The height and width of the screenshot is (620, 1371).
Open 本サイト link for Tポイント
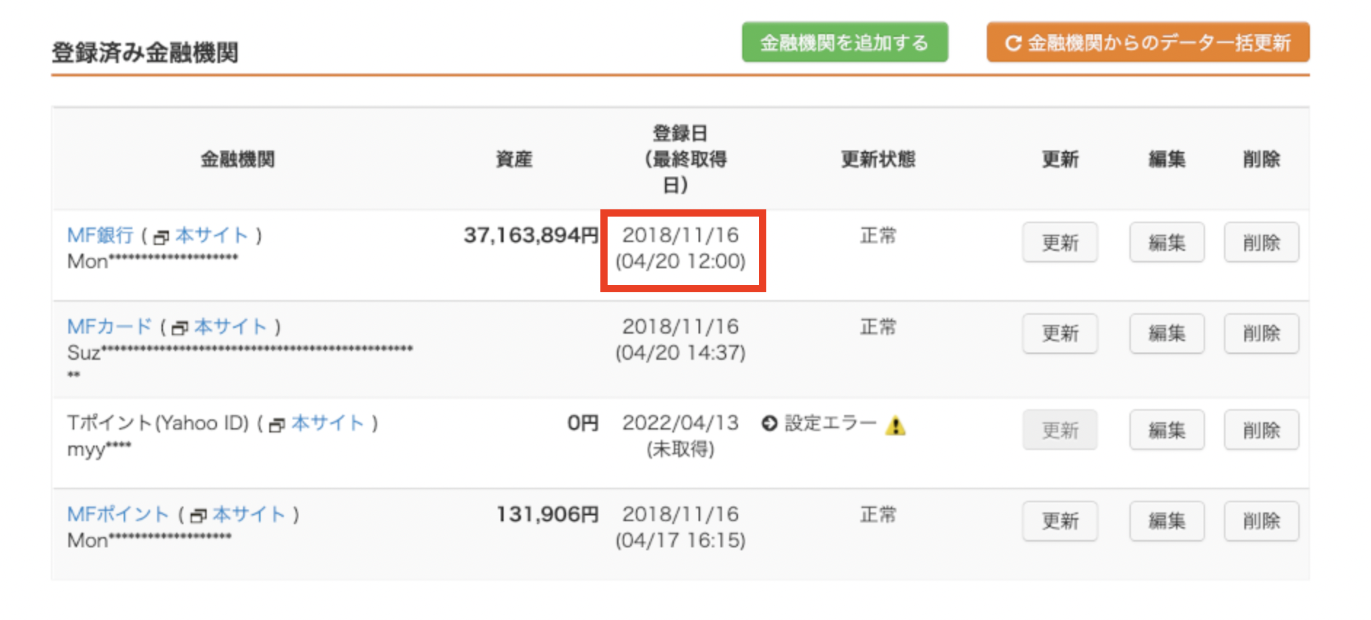[x=327, y=423]
